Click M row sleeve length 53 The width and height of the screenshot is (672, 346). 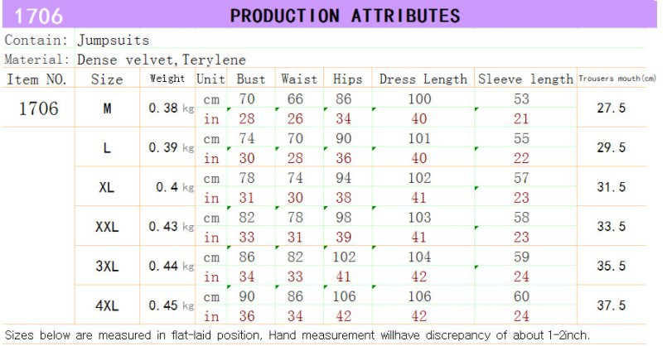tap(521, 99)
